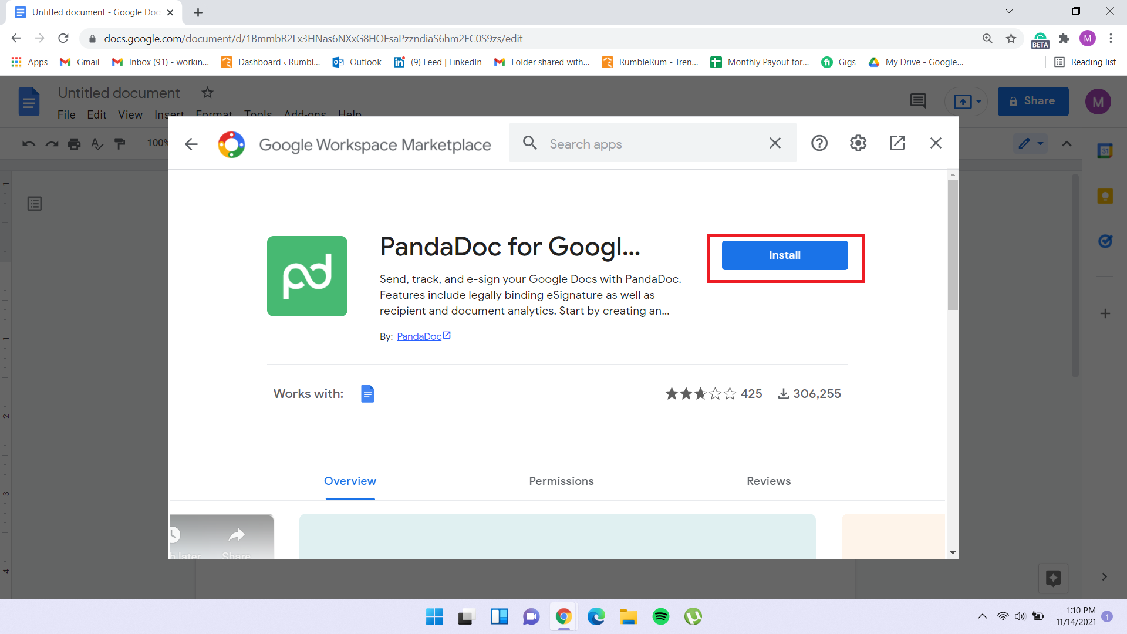The image size is (1127, 634).
Task: Get add-ons plus icon in side panel
Action: pos(1105,313)
